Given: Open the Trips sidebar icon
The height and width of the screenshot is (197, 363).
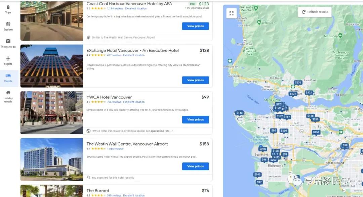Looking at the screenshot, I should [x=8, y=7].
